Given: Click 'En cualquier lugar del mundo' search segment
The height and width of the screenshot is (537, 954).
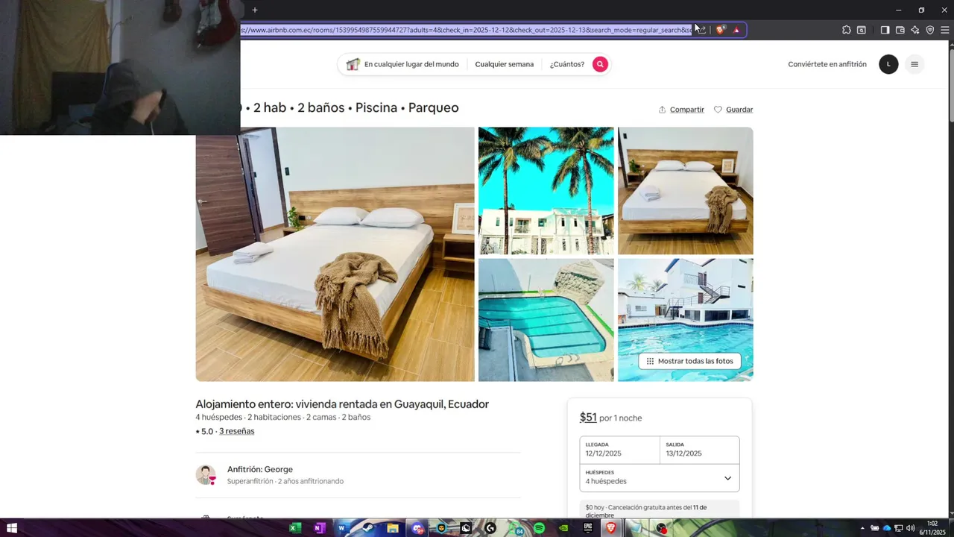Looking at the screenshot, I should 411,64.
